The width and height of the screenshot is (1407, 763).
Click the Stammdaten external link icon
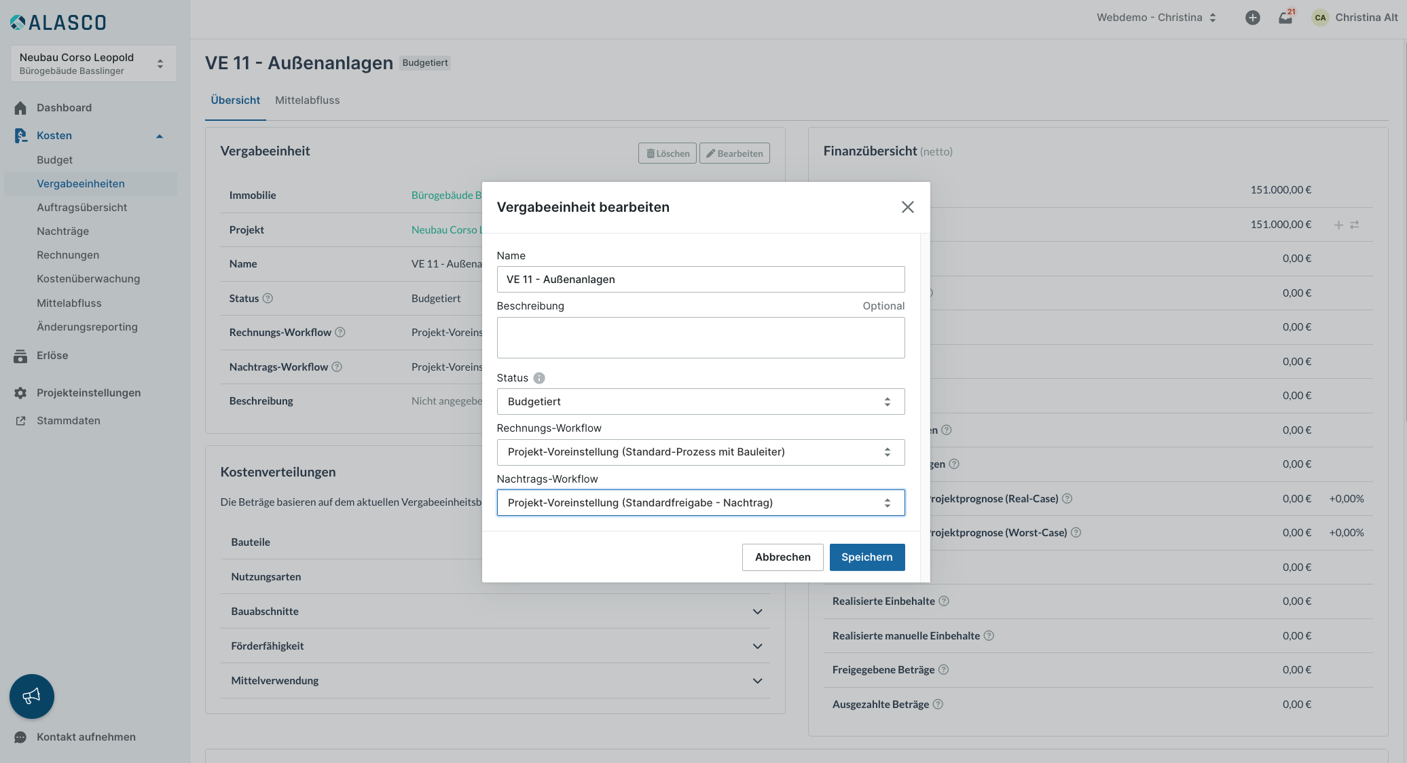[20, 421]
